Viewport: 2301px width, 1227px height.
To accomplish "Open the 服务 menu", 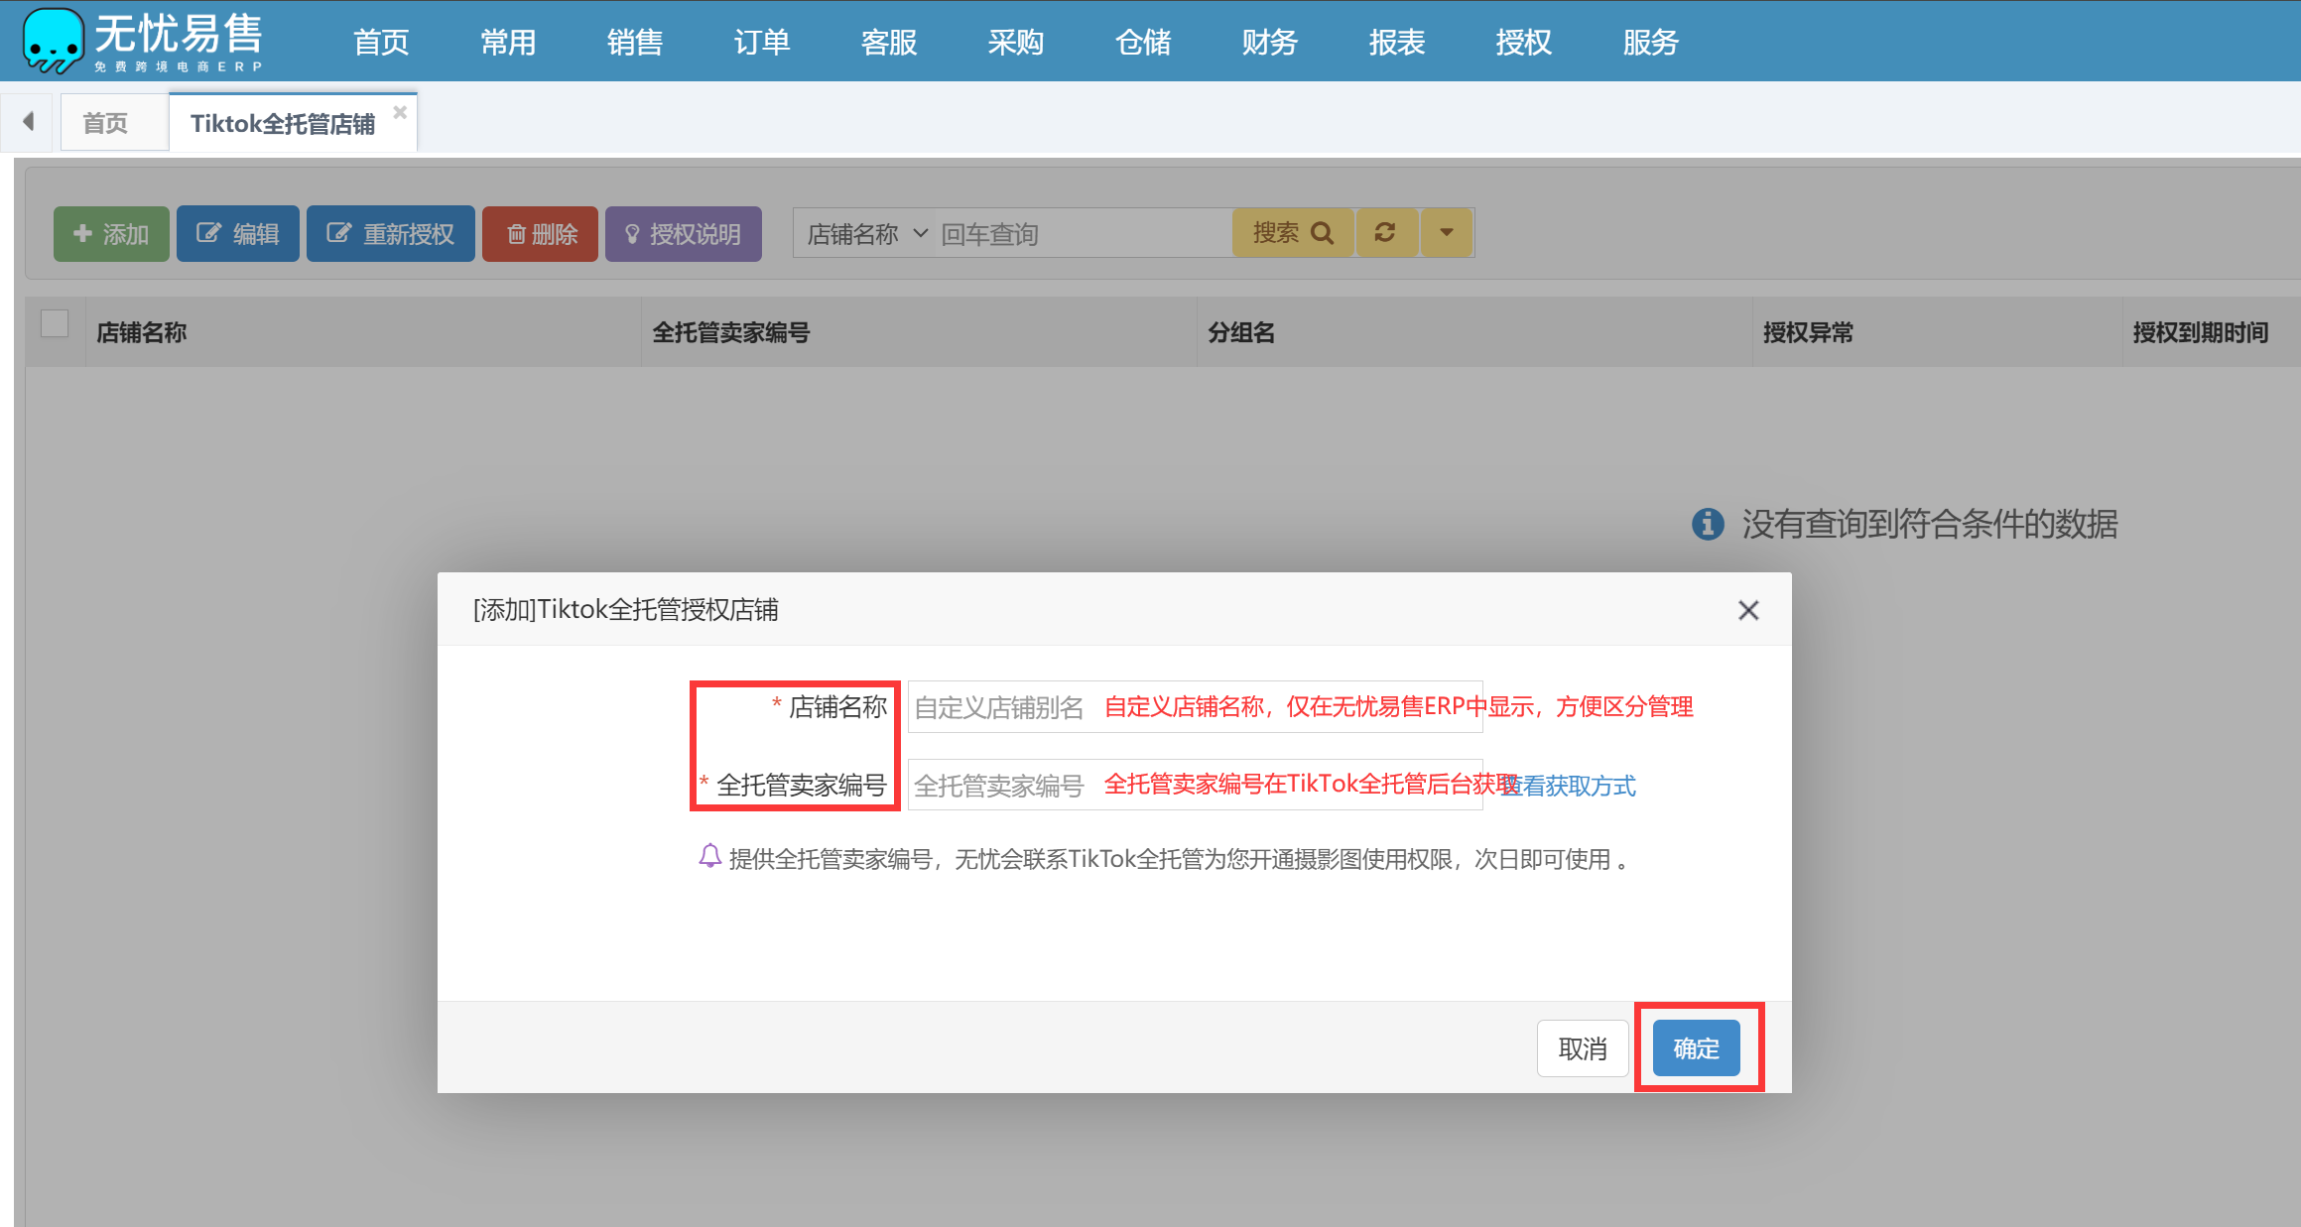I will pyautogui.click(x=1651, y=42).
